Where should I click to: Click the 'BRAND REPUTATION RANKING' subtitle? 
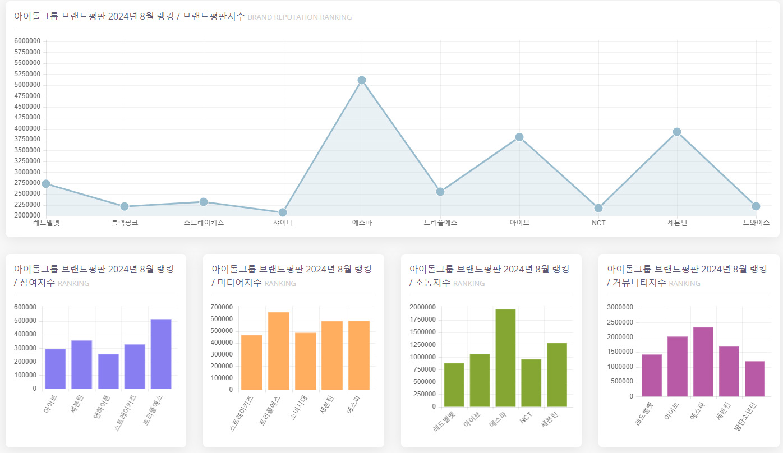click(300, 17)
